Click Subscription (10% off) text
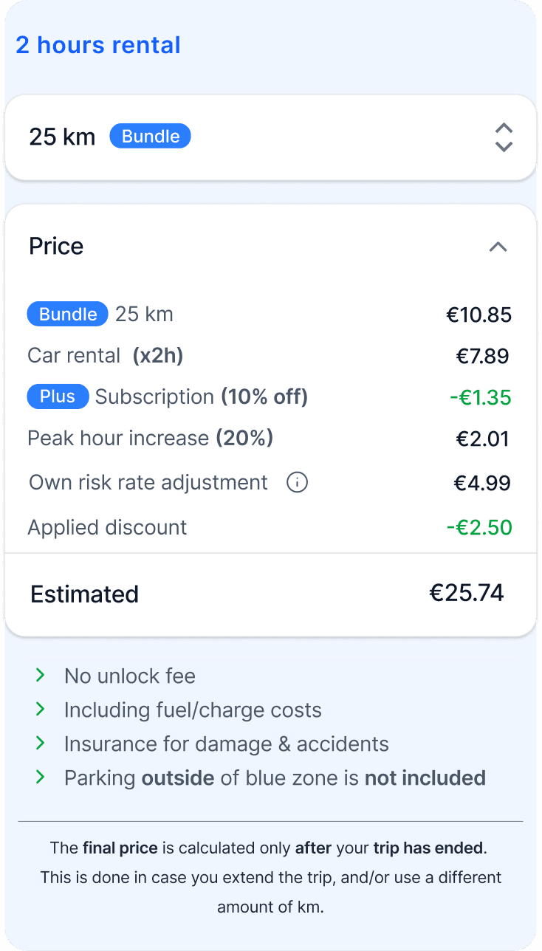Screen dimensions: 542x951 (202, 397)
